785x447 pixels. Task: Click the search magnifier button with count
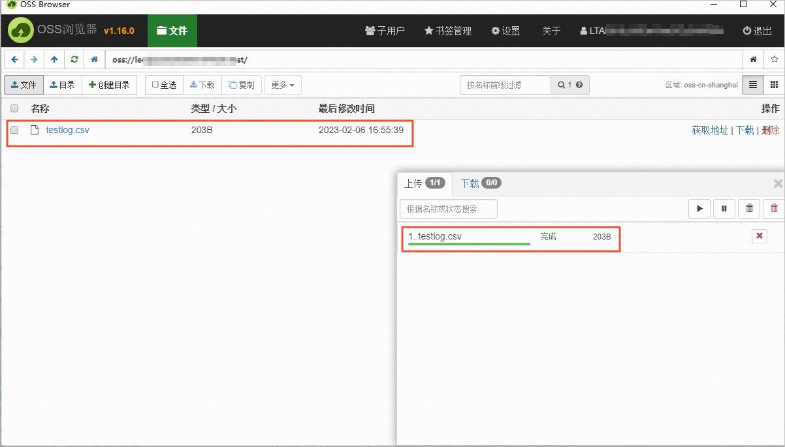point(570,85)
